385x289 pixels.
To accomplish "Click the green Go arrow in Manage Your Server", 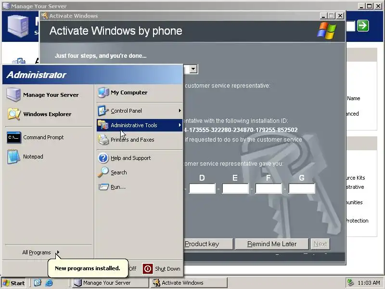I will click(x=363, y=26).
